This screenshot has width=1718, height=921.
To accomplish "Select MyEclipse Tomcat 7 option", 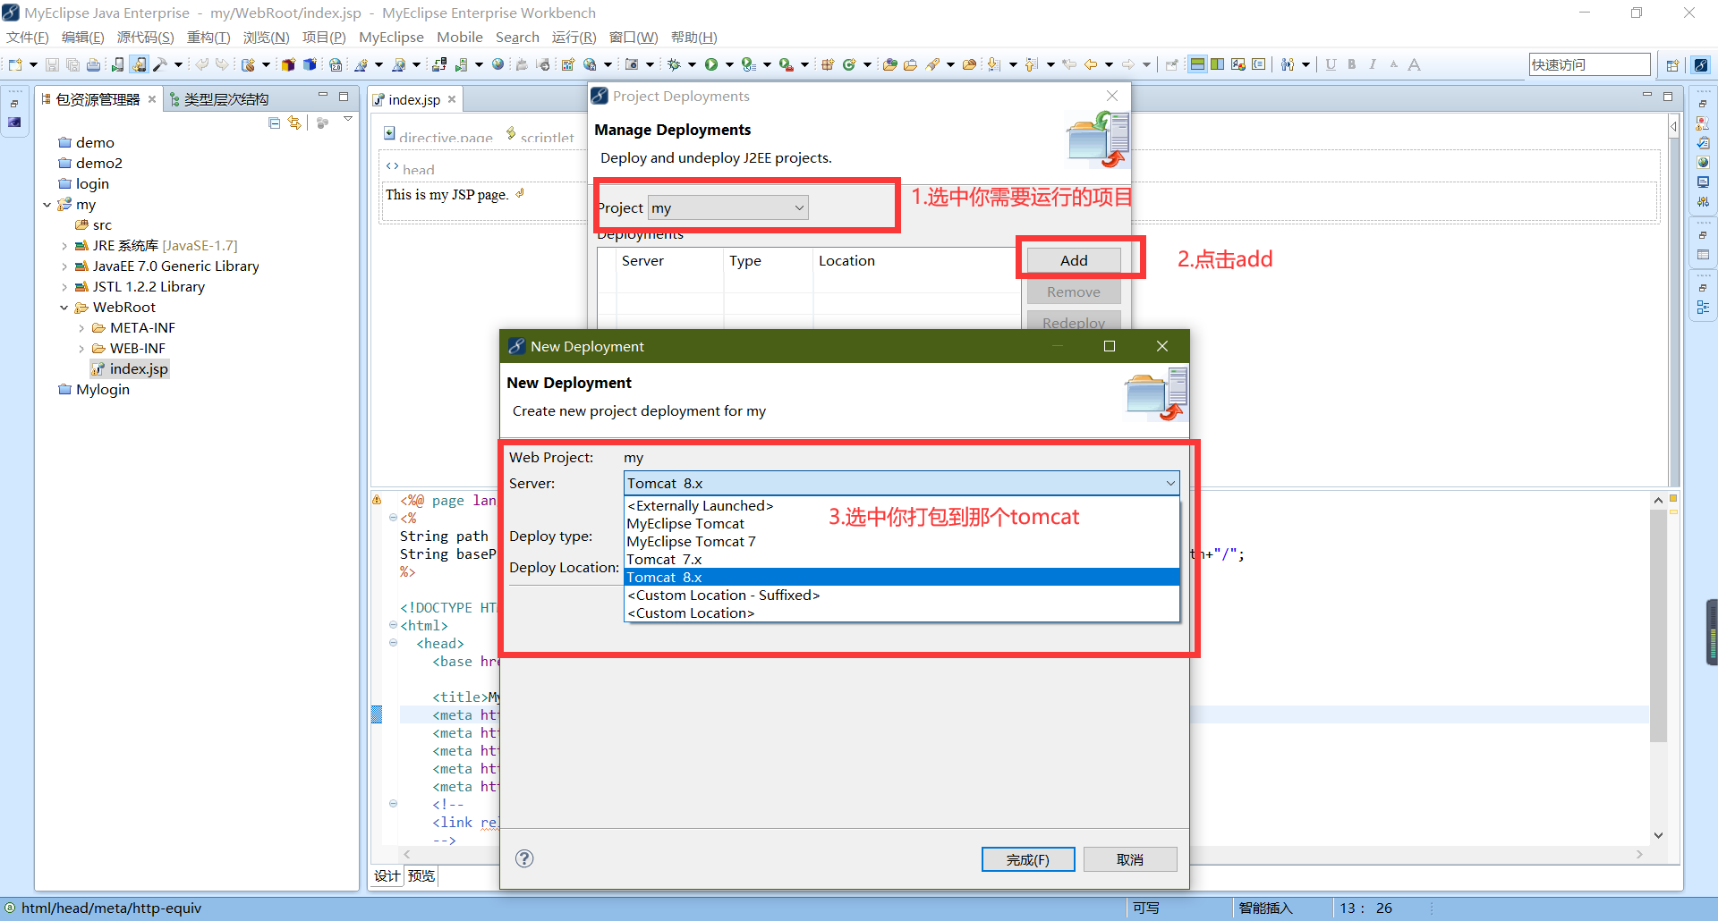I will [x=902, y=542].
